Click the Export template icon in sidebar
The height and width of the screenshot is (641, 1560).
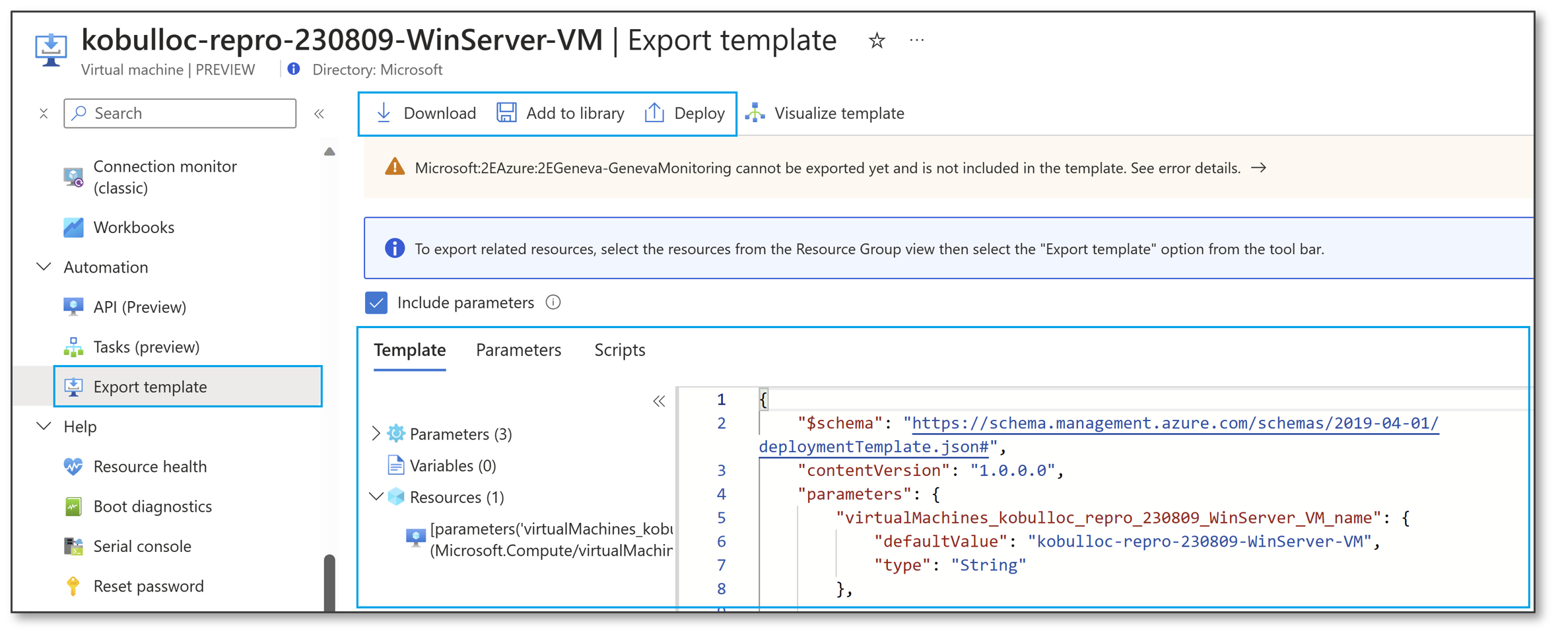(x=74, y=387)
